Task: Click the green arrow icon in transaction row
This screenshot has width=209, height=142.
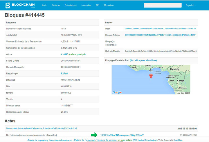Action: click(94, 135)
